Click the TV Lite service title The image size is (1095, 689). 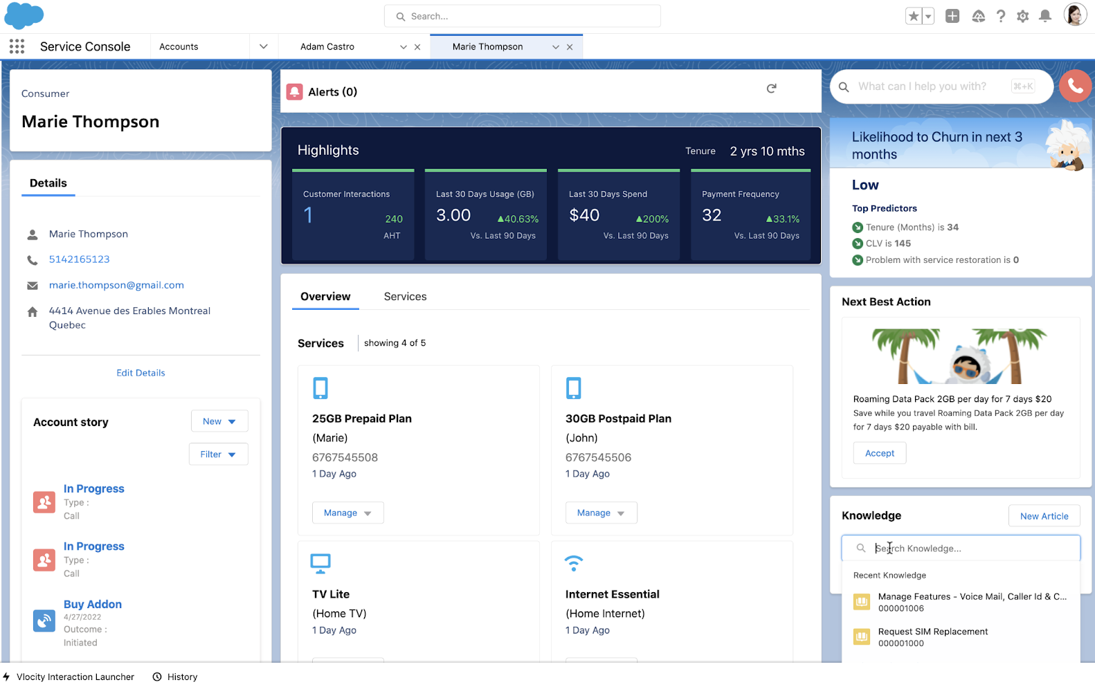click(331, 594)
